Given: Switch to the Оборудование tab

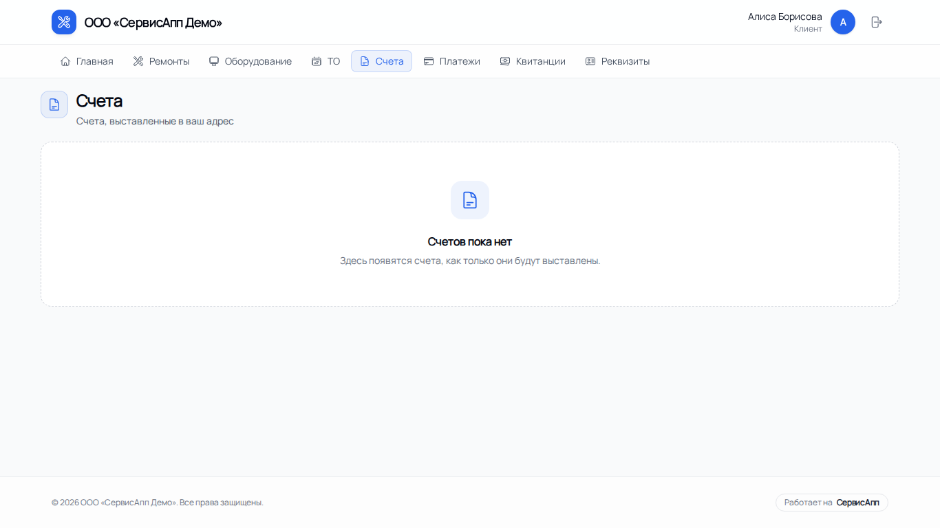Looking at the screenshot, I should click(250, 61).
